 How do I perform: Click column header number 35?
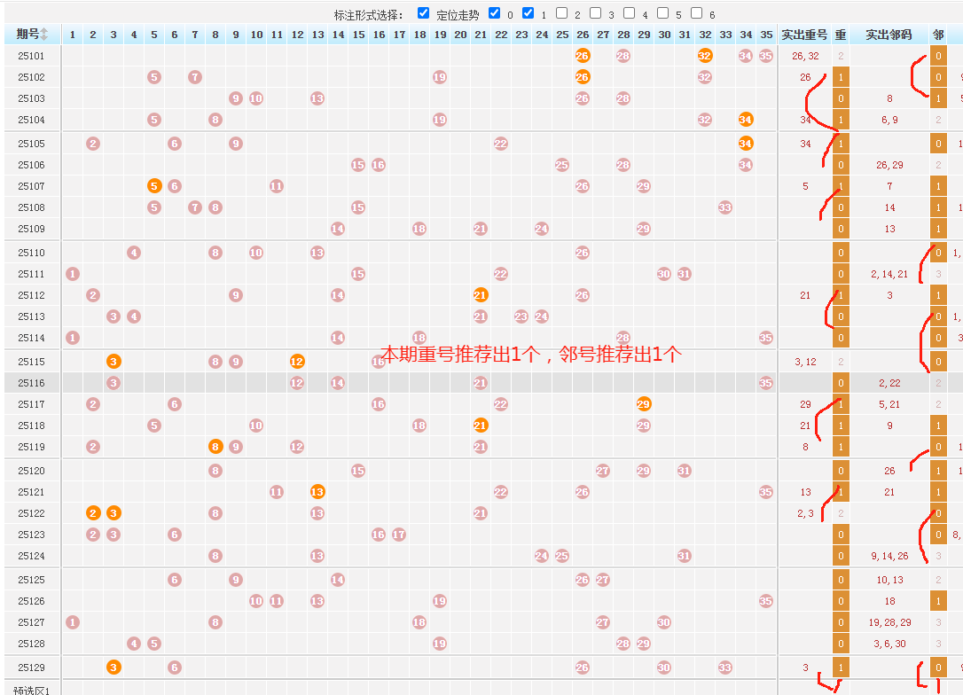[766, 35]
